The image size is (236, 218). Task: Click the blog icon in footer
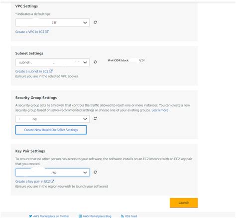click(80, 216)
